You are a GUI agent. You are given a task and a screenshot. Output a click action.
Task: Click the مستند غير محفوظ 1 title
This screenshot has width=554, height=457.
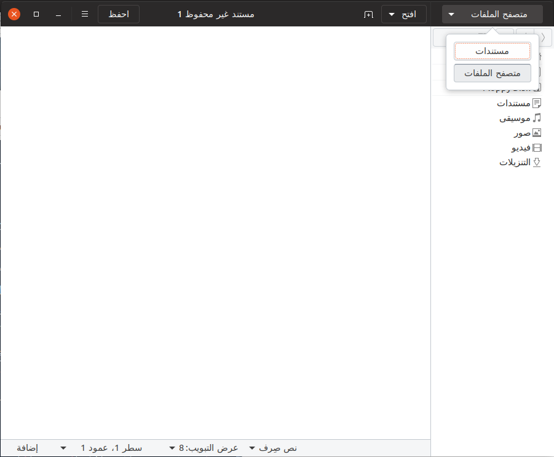(216, 14)
